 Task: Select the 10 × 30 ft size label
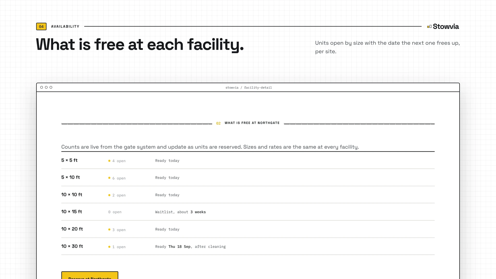pos(72,246)
